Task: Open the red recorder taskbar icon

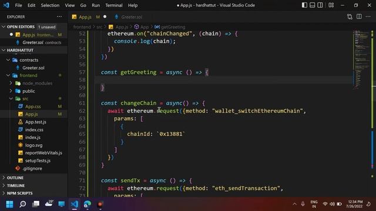Action: coord(100,204)
